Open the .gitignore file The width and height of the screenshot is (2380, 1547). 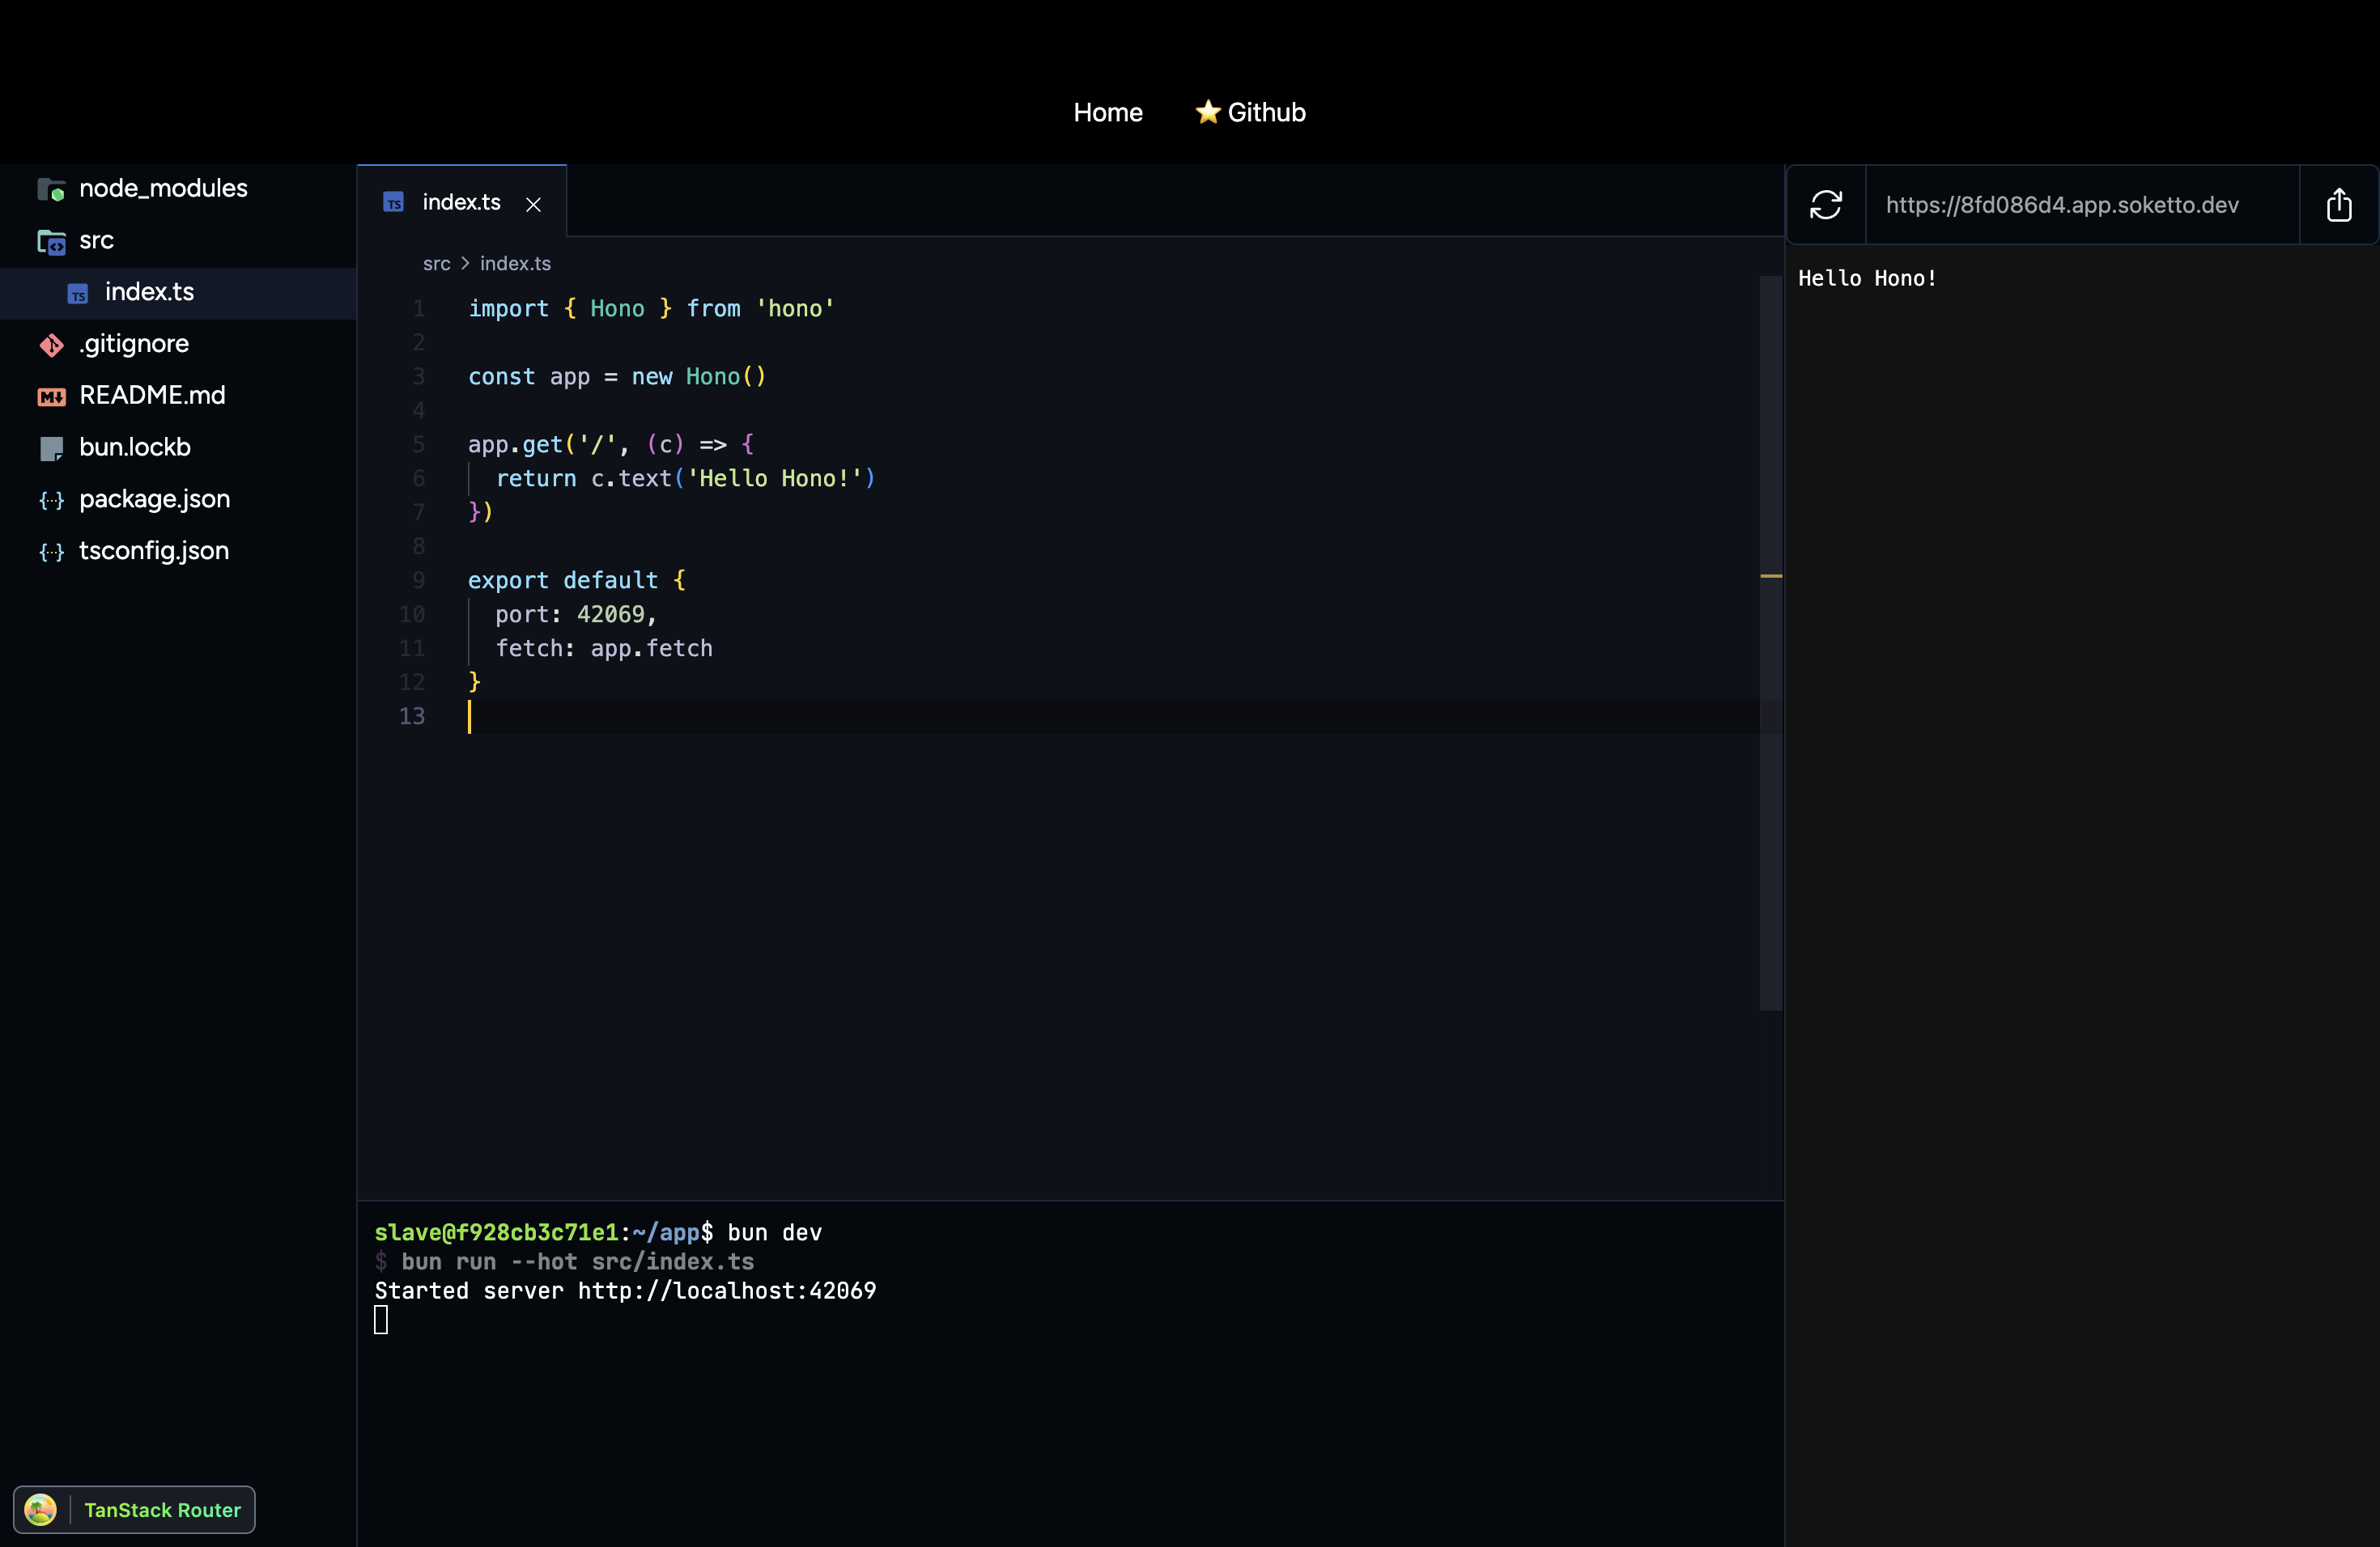click(x=178, y=345)
